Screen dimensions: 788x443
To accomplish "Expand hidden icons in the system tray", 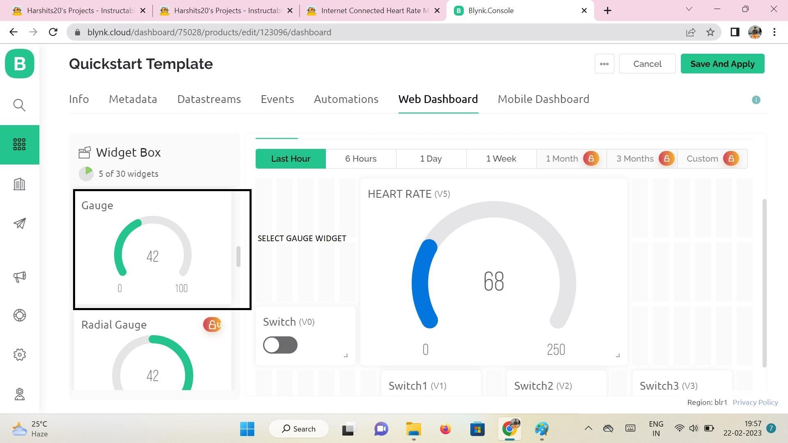I will click(588, 428).
